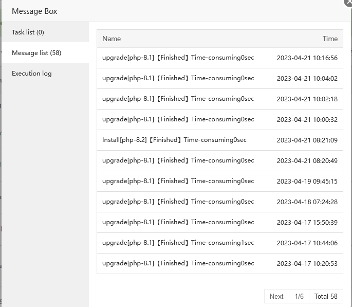The height and width of the screenshot is (307, 352).
Task: Choose the upgrade message at 10:02:18
Action: coord(178,99)
